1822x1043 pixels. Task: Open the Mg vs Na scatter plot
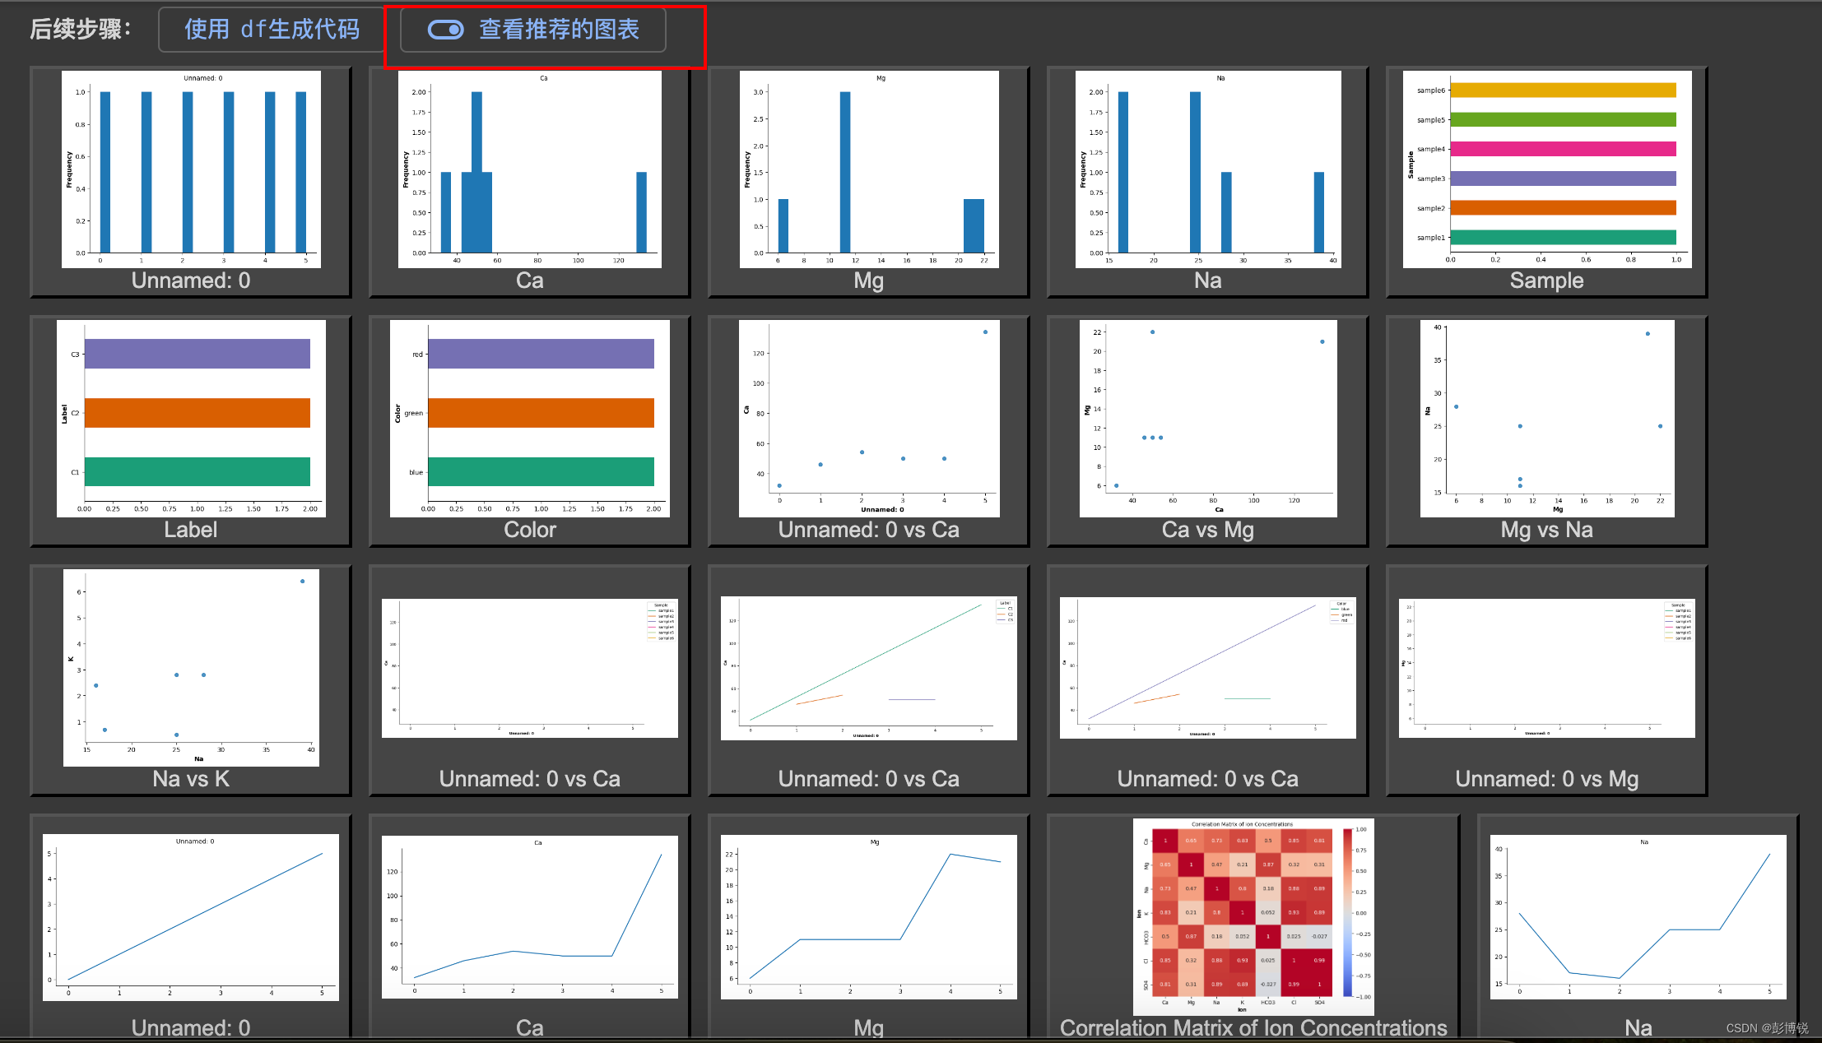click(x=1546, y=420)
